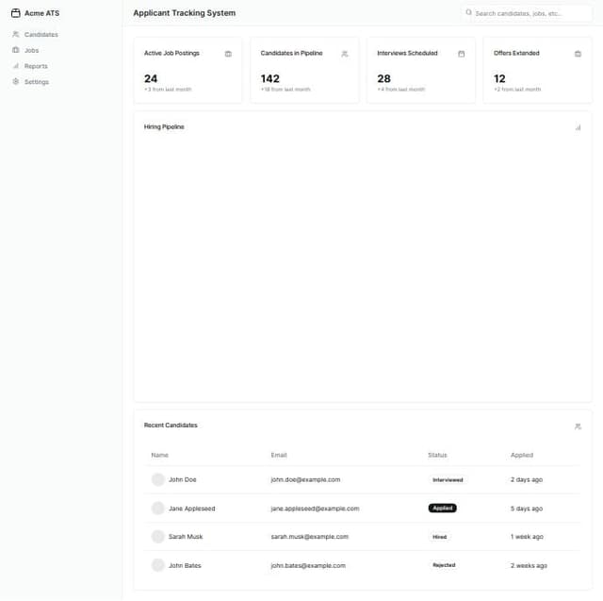Click the Acme ATS brand link
The height and width of the screenshot is (601, 603).
click(x=36, y=13)
